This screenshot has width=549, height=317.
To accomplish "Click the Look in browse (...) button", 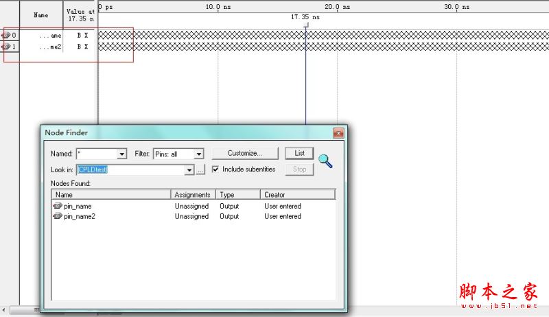I will pos(200,170).
